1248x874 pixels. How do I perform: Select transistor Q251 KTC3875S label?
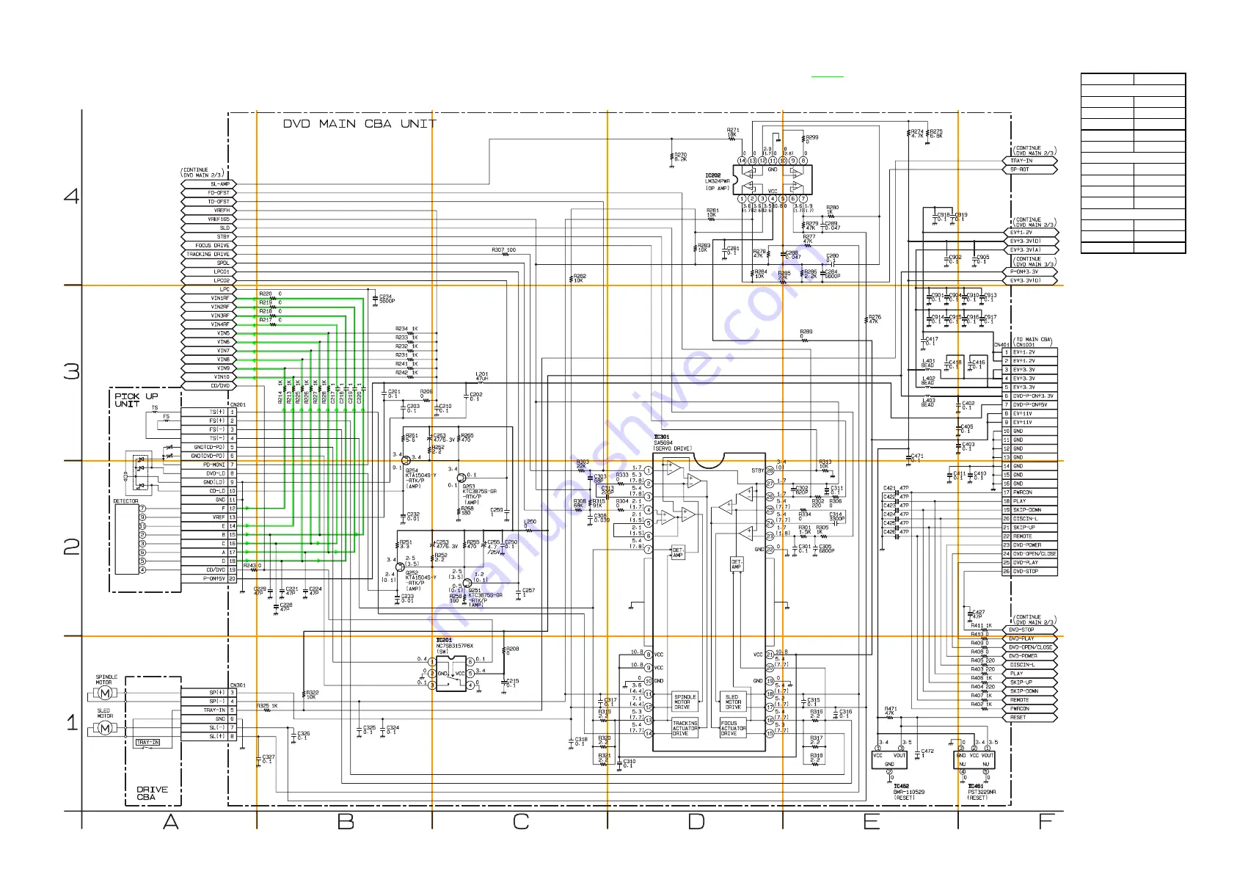(x=485, y=597)
